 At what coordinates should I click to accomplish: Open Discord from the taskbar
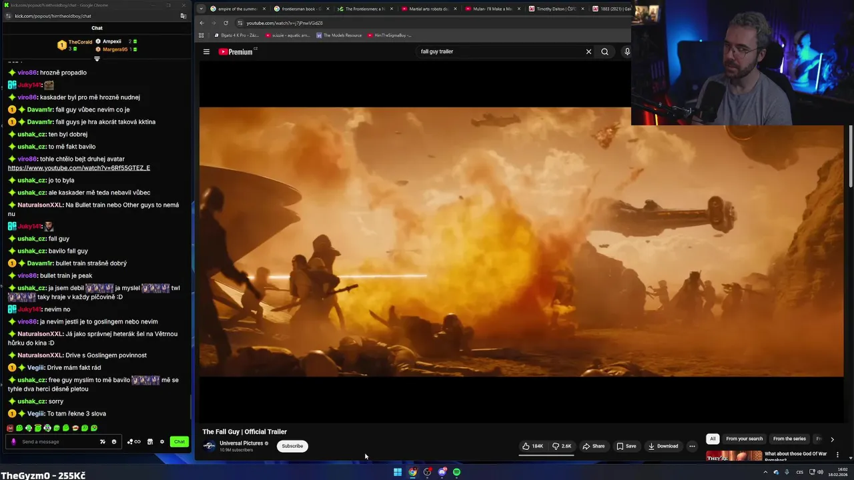point(442,472)
